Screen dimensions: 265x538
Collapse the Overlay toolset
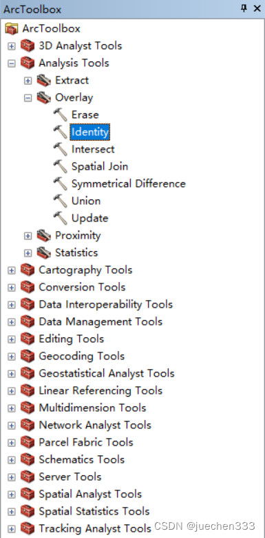28,98
